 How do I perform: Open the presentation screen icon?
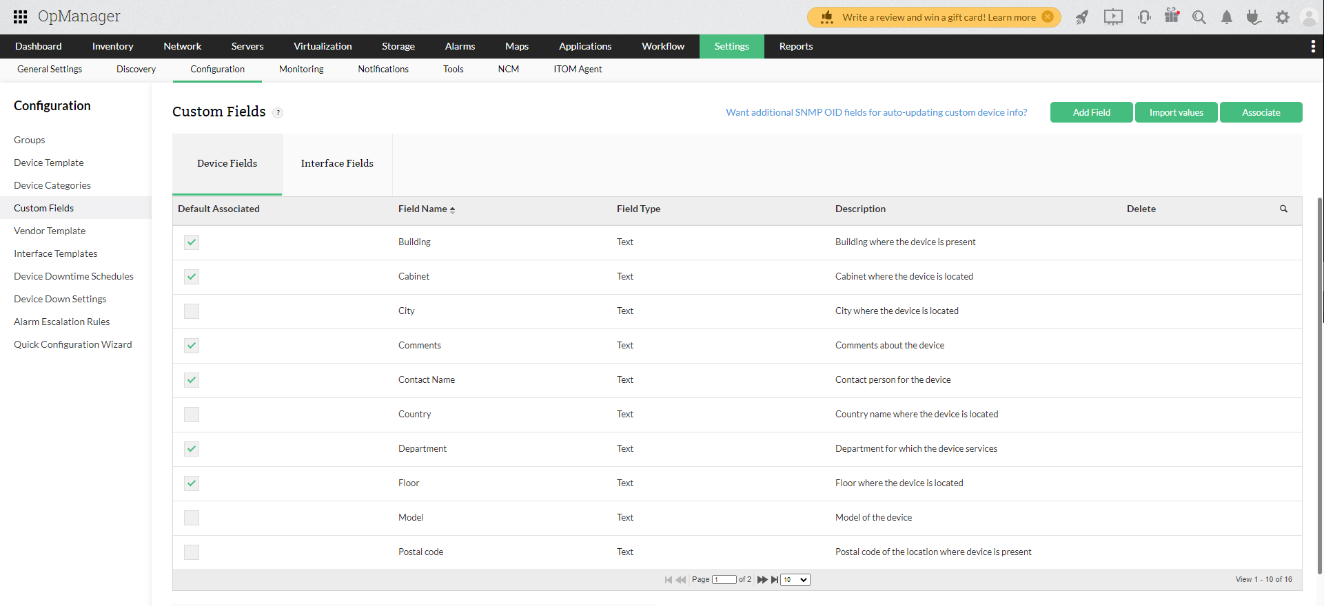(x=1113, y=17)
